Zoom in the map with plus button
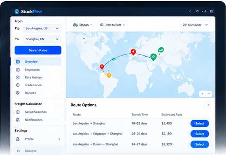226x155 pixels. pyautogui.click(x=203, y=94)
